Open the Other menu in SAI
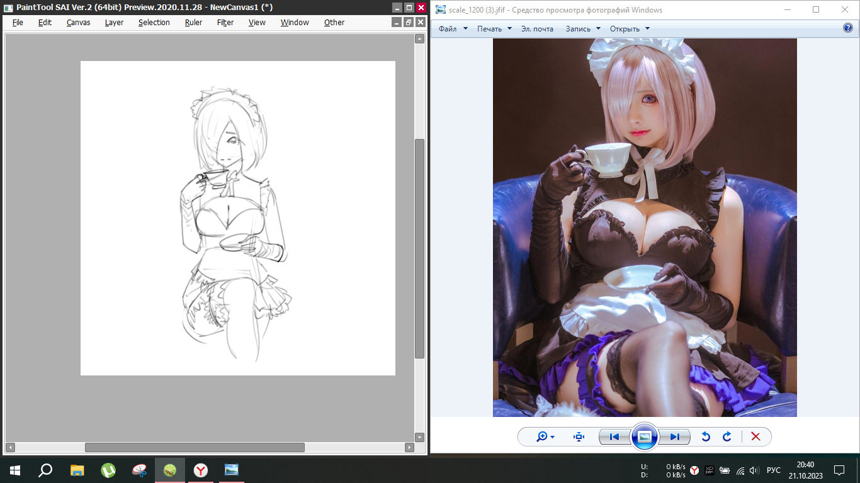The height and width of the screenshot is (483, 860). click(334, 22)
